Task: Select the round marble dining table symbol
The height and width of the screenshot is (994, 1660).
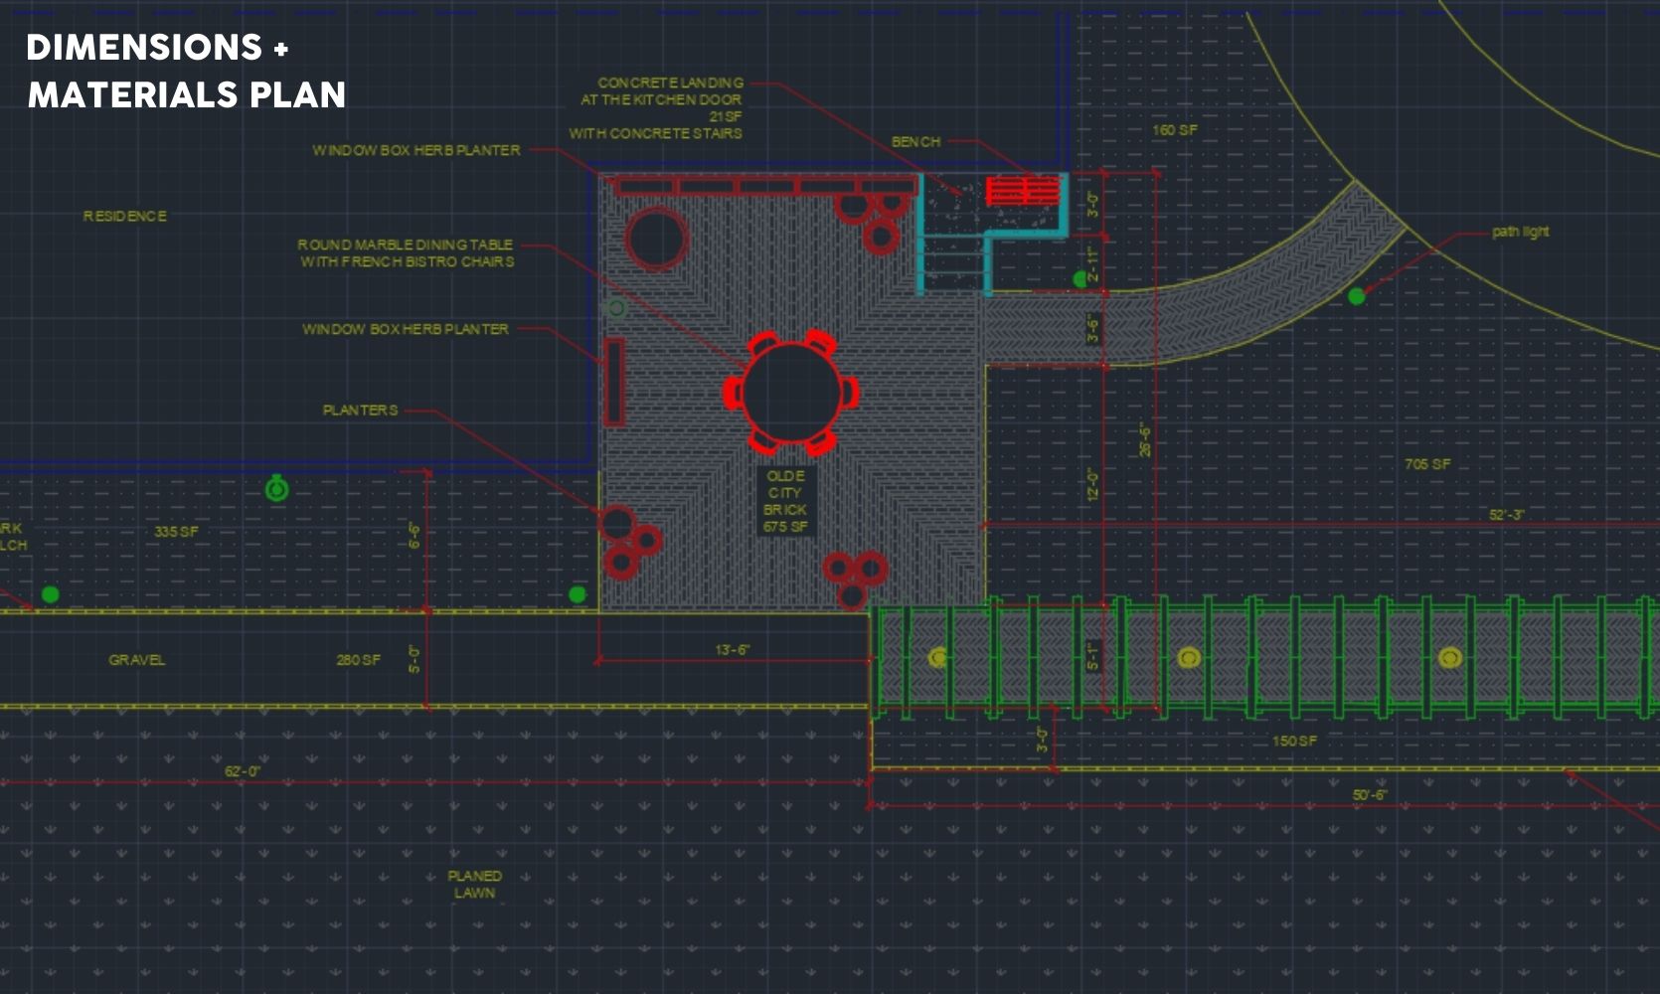Action: 791,393
